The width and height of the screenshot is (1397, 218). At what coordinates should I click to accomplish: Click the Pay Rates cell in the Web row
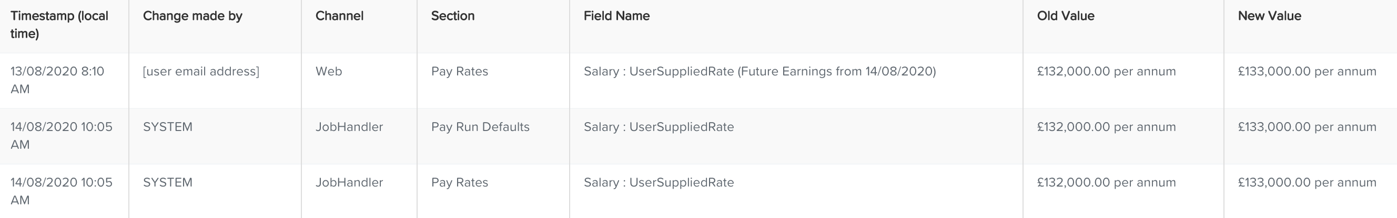pyautogui.click(x=459, y=71)
